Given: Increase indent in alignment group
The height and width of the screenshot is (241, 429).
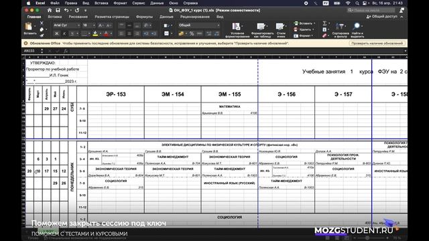Looking at the screenshot, I should (x=154, y=33).
